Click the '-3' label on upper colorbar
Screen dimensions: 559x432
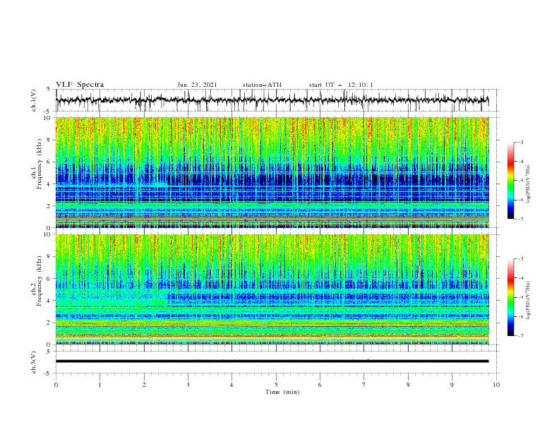(x=521, y=142)
